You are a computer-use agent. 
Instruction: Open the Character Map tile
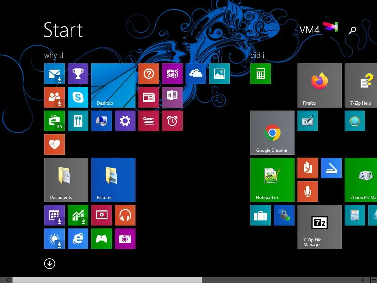pos(361,180)
